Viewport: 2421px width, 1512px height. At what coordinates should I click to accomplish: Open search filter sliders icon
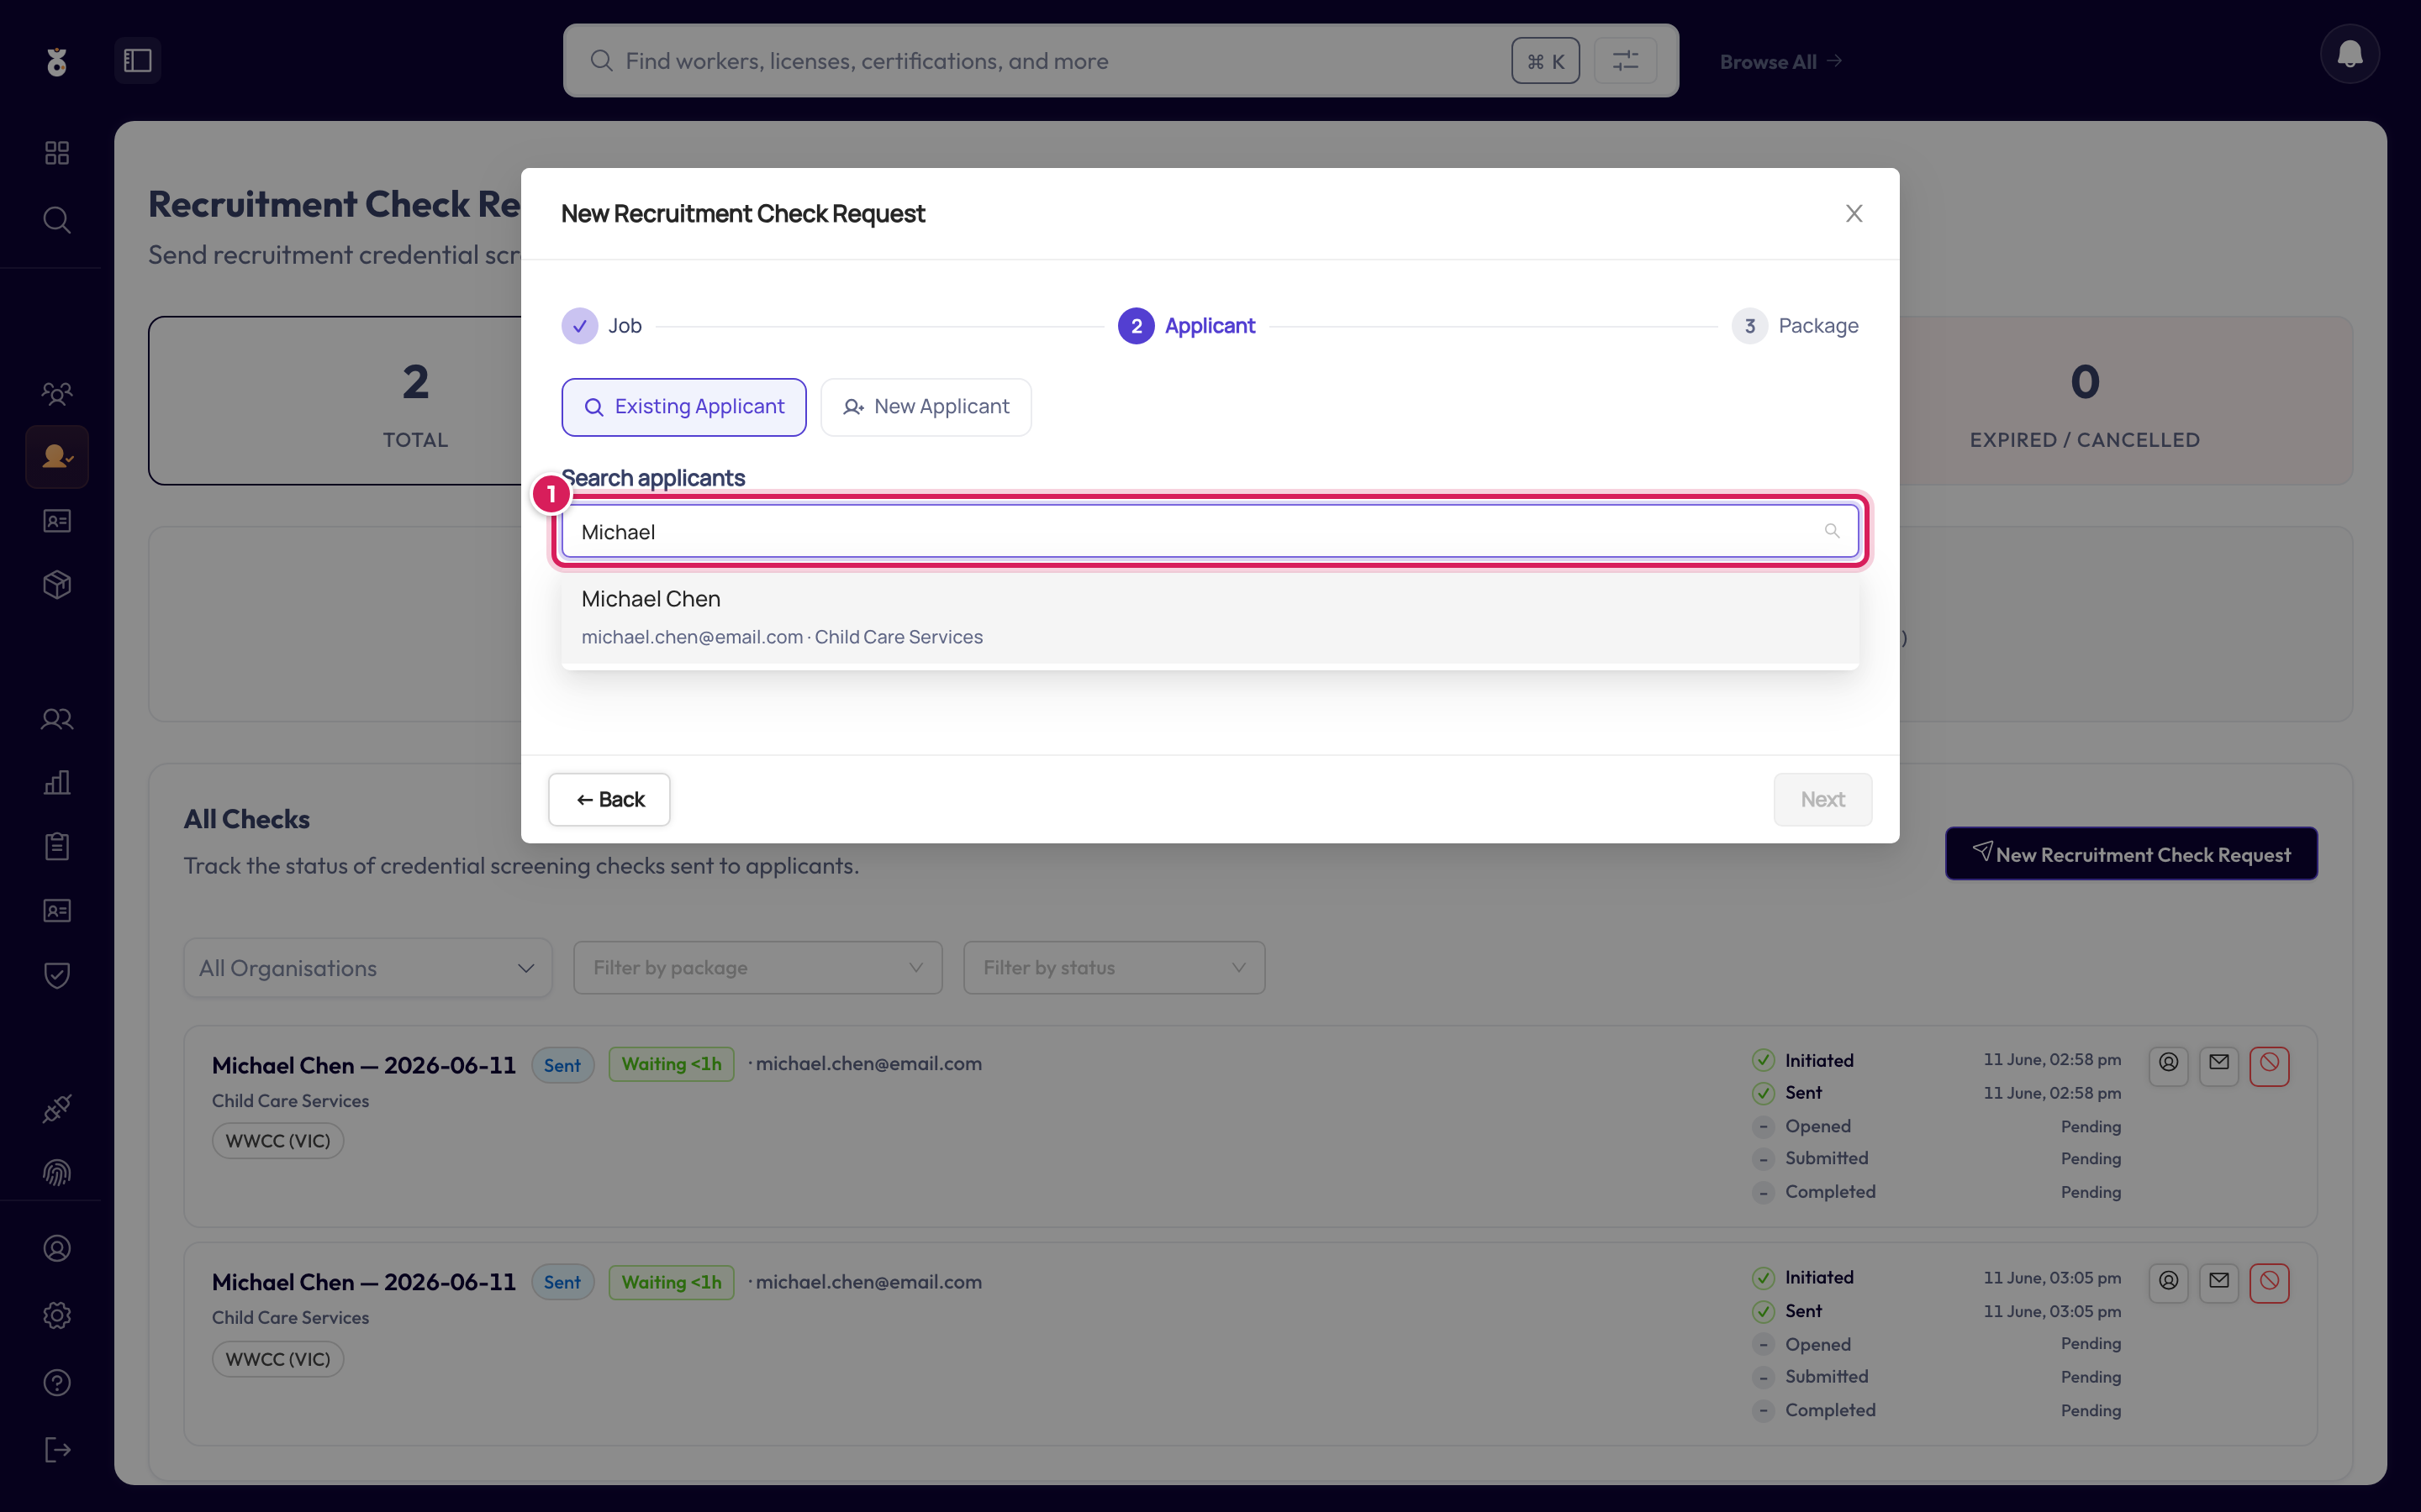click(x=1625, y=61)
